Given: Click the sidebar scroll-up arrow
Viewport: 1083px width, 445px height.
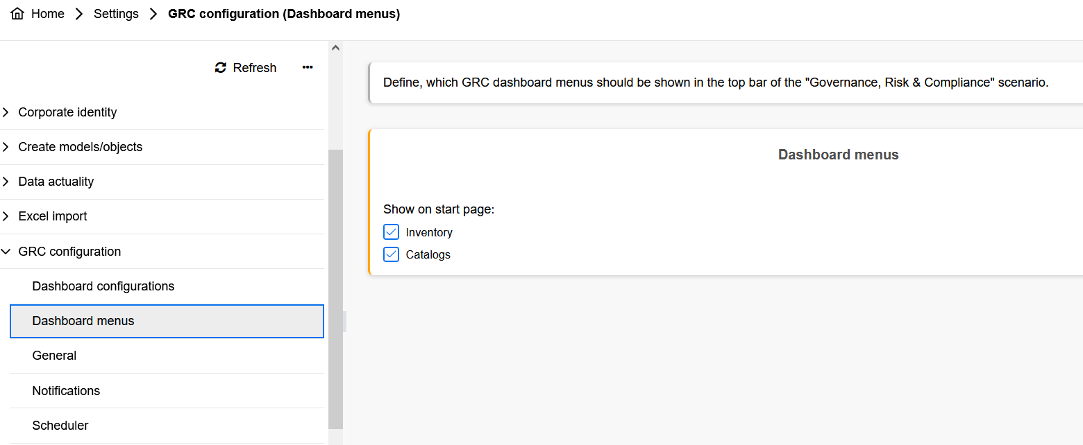Looking at the screenshot, I should tap(335, 48).
